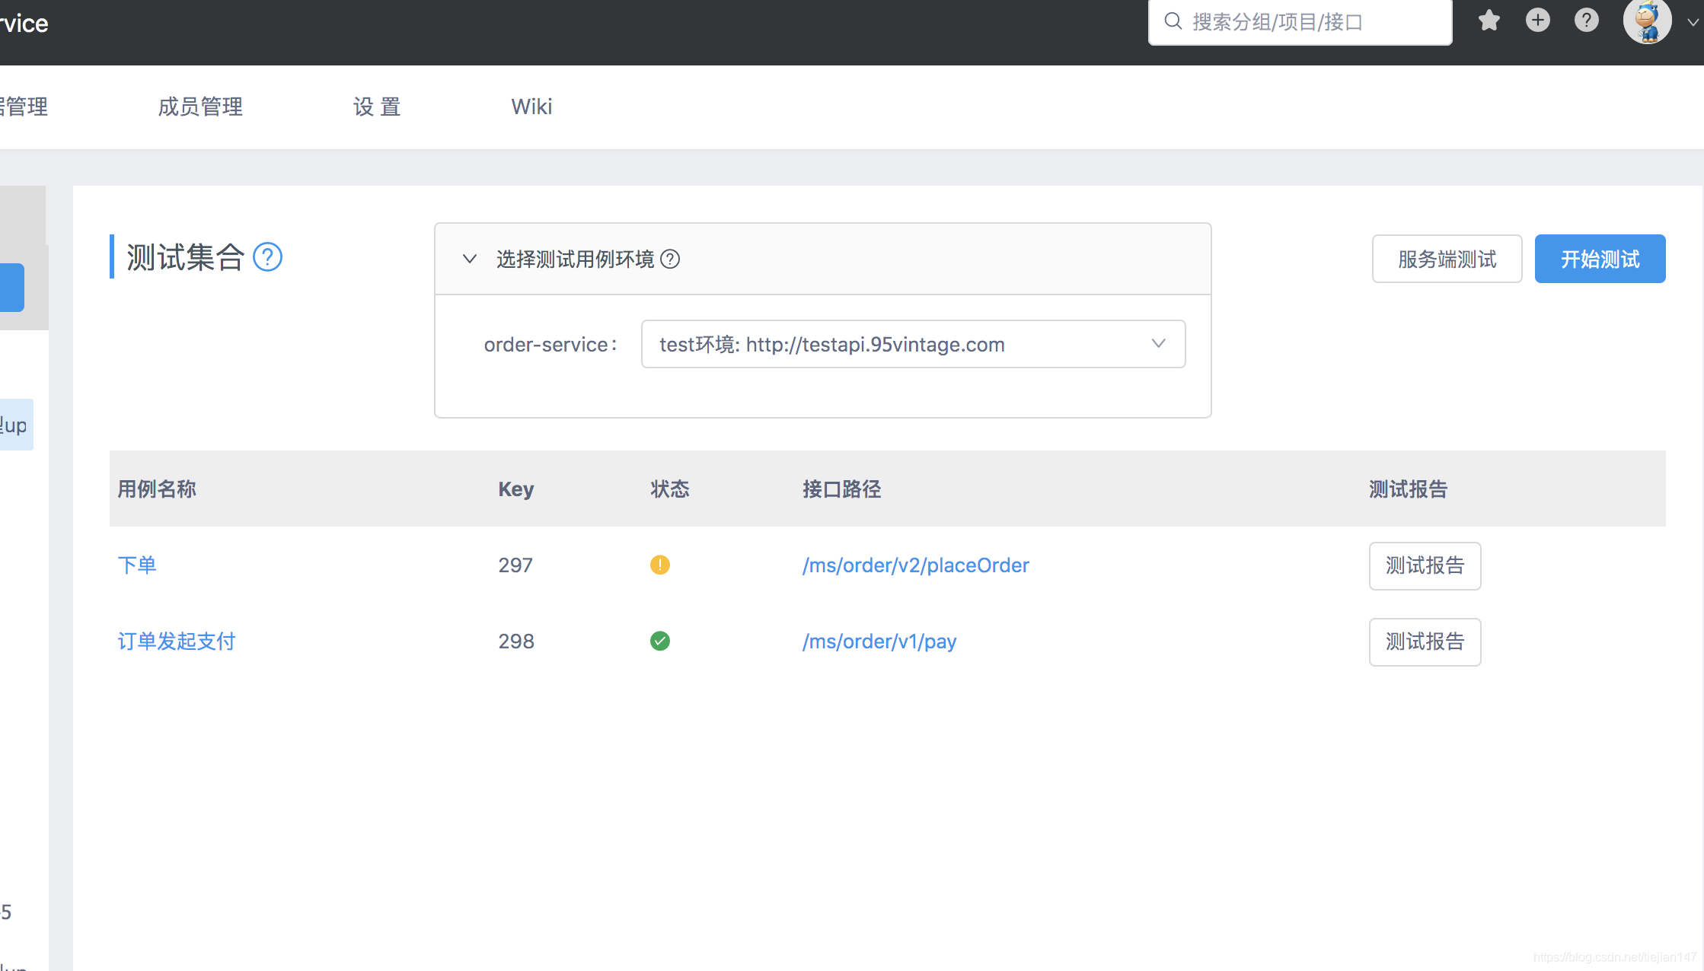Switch to the 成员管理 tab

click(200, 107)
